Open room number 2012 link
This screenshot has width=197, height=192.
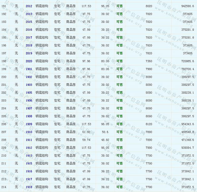pos(29,6)
